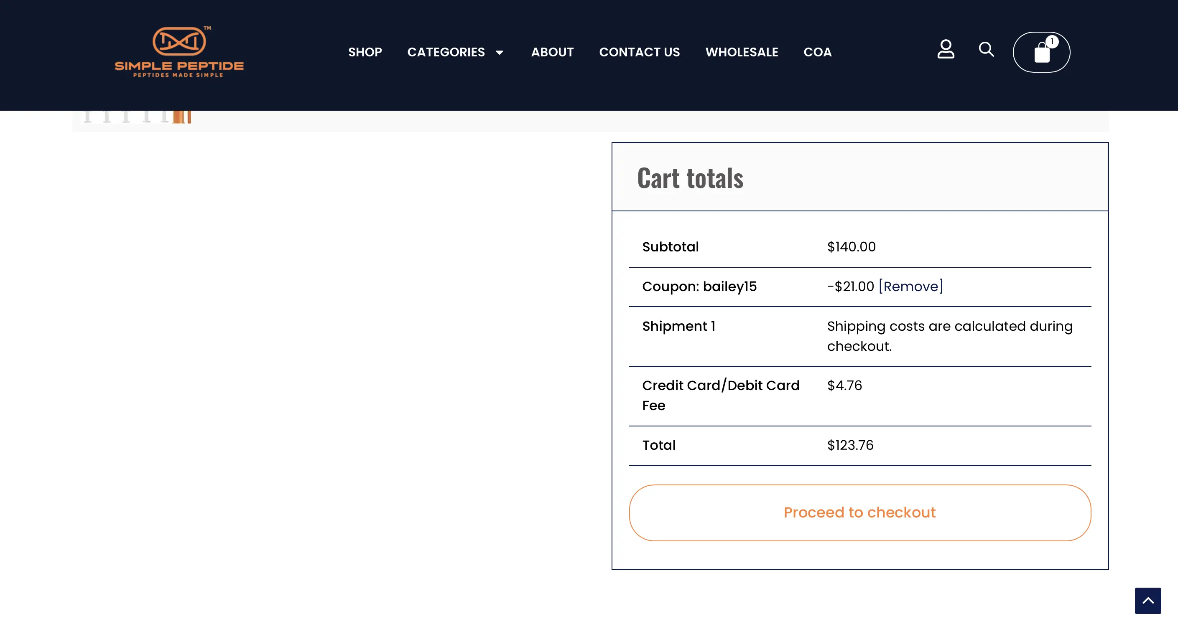Select the $123.76 total amount

[x=850, y=445]
